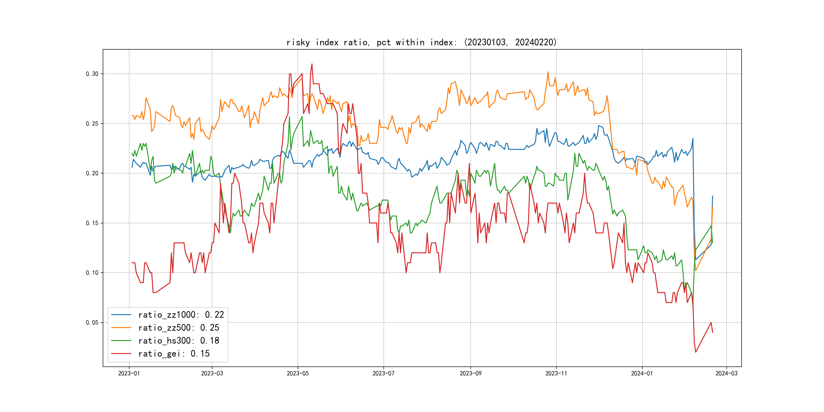Click the 2023-07 x-axis label
This screenshot has height=412, width=824.
383,373
